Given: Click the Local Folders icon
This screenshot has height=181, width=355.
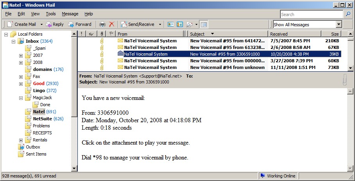Looking at the screenshot, I should (13, 34).
